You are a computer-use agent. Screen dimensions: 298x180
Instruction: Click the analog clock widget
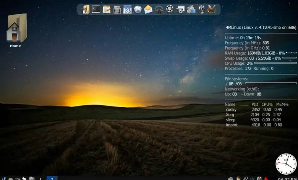coord(286,164)
